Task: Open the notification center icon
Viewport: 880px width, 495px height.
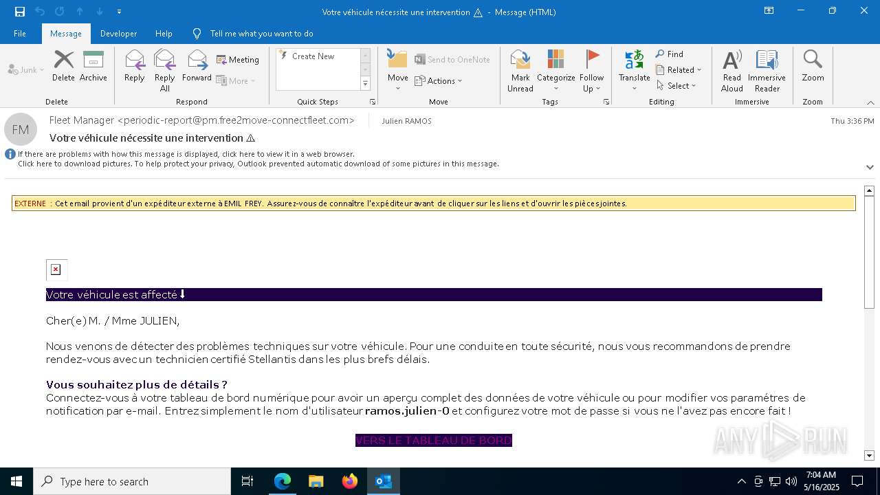Action: coord(857,481)
